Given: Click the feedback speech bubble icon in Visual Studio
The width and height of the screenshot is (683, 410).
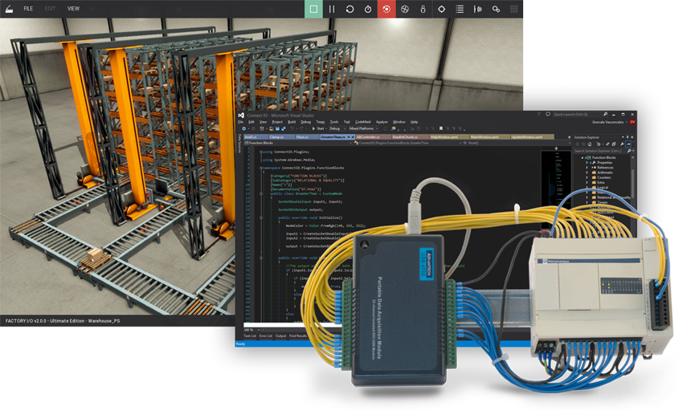Looking at the screenshot, I should (x=548, y=114).
